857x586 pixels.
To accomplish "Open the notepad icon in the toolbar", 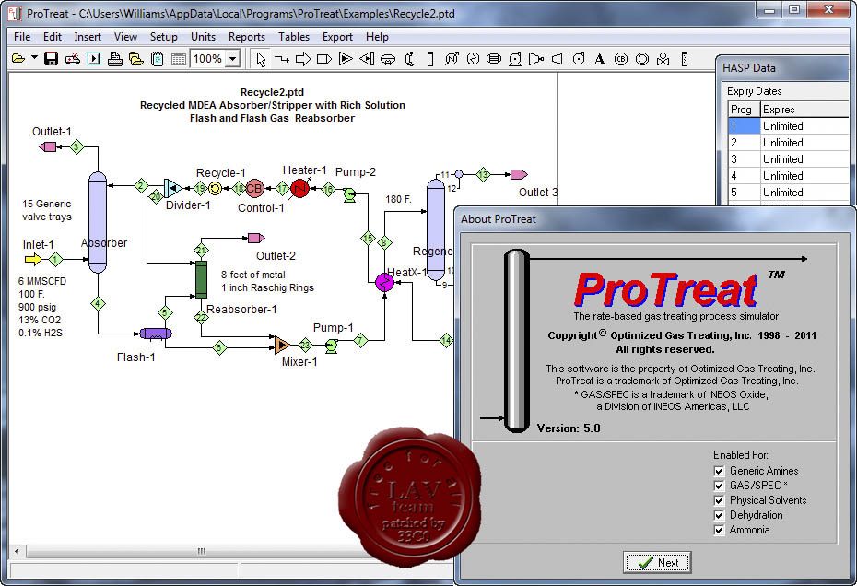I will click(158, 59).
